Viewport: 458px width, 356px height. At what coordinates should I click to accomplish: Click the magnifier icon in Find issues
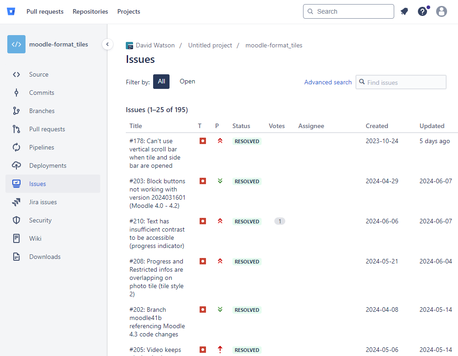361,82
